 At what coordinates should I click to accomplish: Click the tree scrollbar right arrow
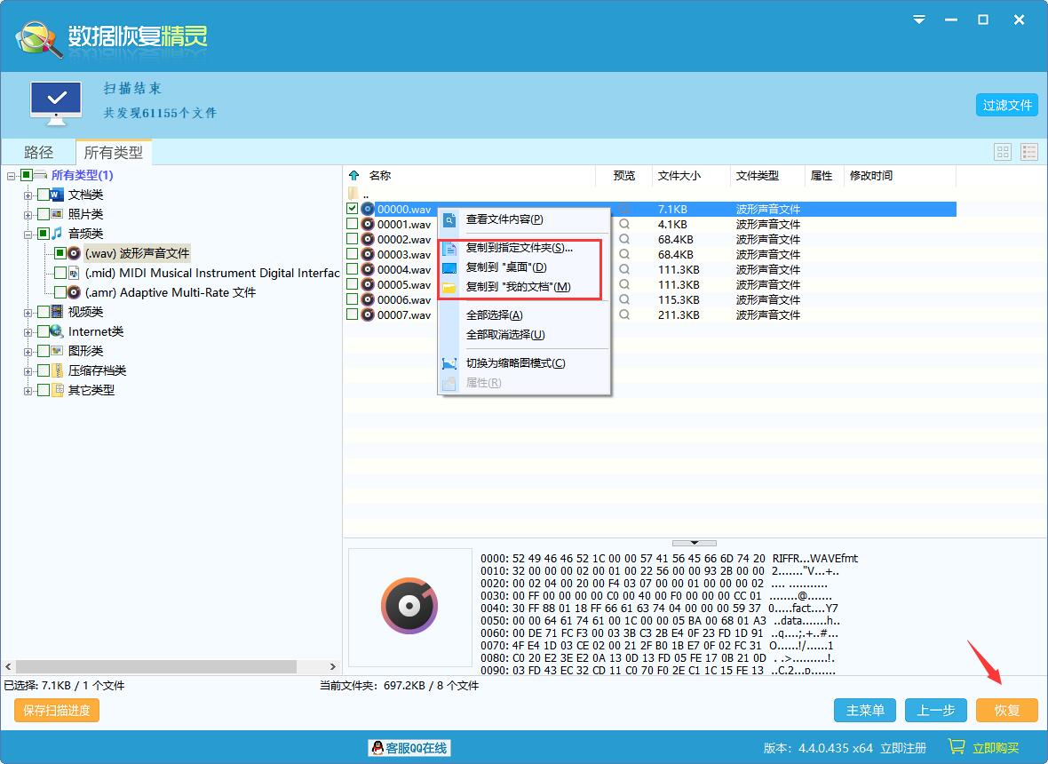coord(333,666)
